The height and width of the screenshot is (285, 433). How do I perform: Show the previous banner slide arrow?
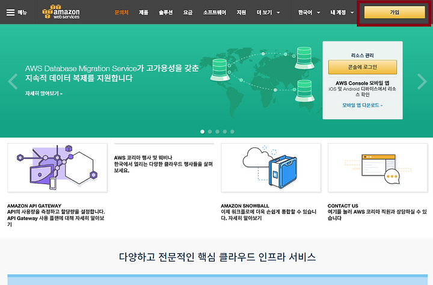13,81
